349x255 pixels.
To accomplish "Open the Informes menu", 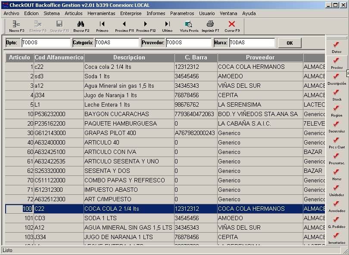I will (x=156, y=13).
